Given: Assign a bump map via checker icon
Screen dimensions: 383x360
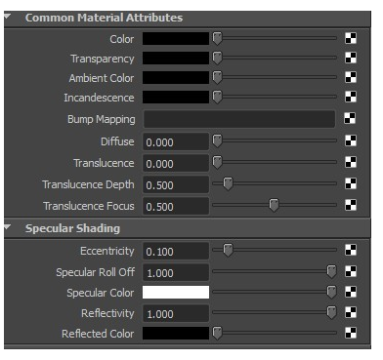Looking at the screenshot, I should coord(350,118).
